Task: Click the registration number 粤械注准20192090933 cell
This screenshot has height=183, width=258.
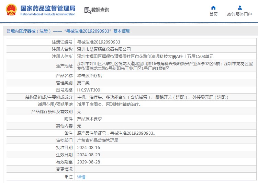Action: 99,42
